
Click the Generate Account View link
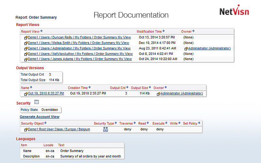tap(39, 117)
